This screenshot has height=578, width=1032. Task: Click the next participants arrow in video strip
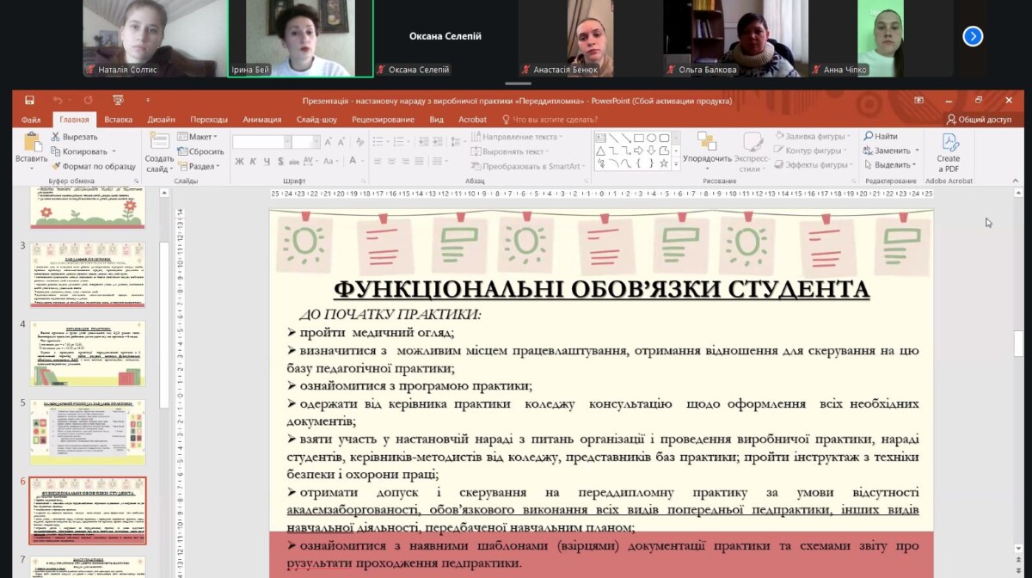click(973, 36)
